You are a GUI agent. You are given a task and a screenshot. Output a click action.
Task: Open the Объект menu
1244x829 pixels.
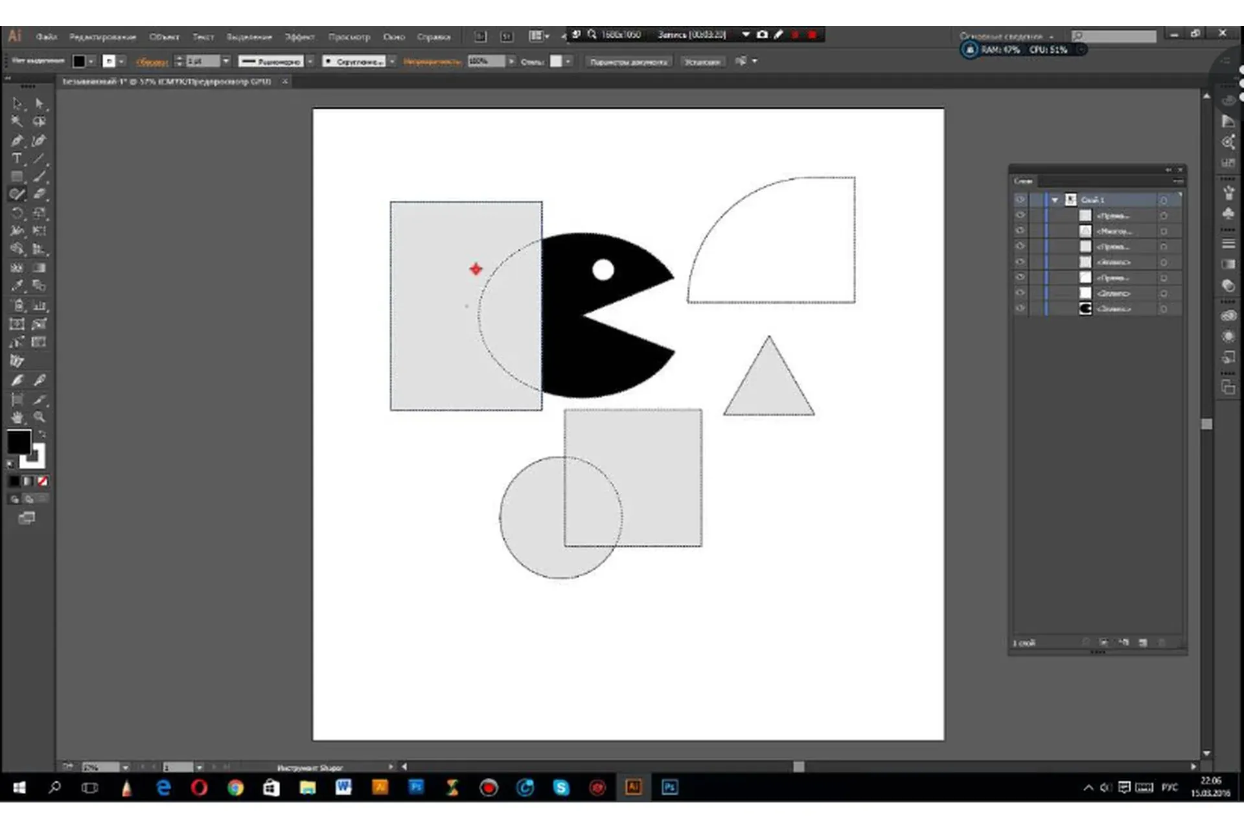click(164, 37)
